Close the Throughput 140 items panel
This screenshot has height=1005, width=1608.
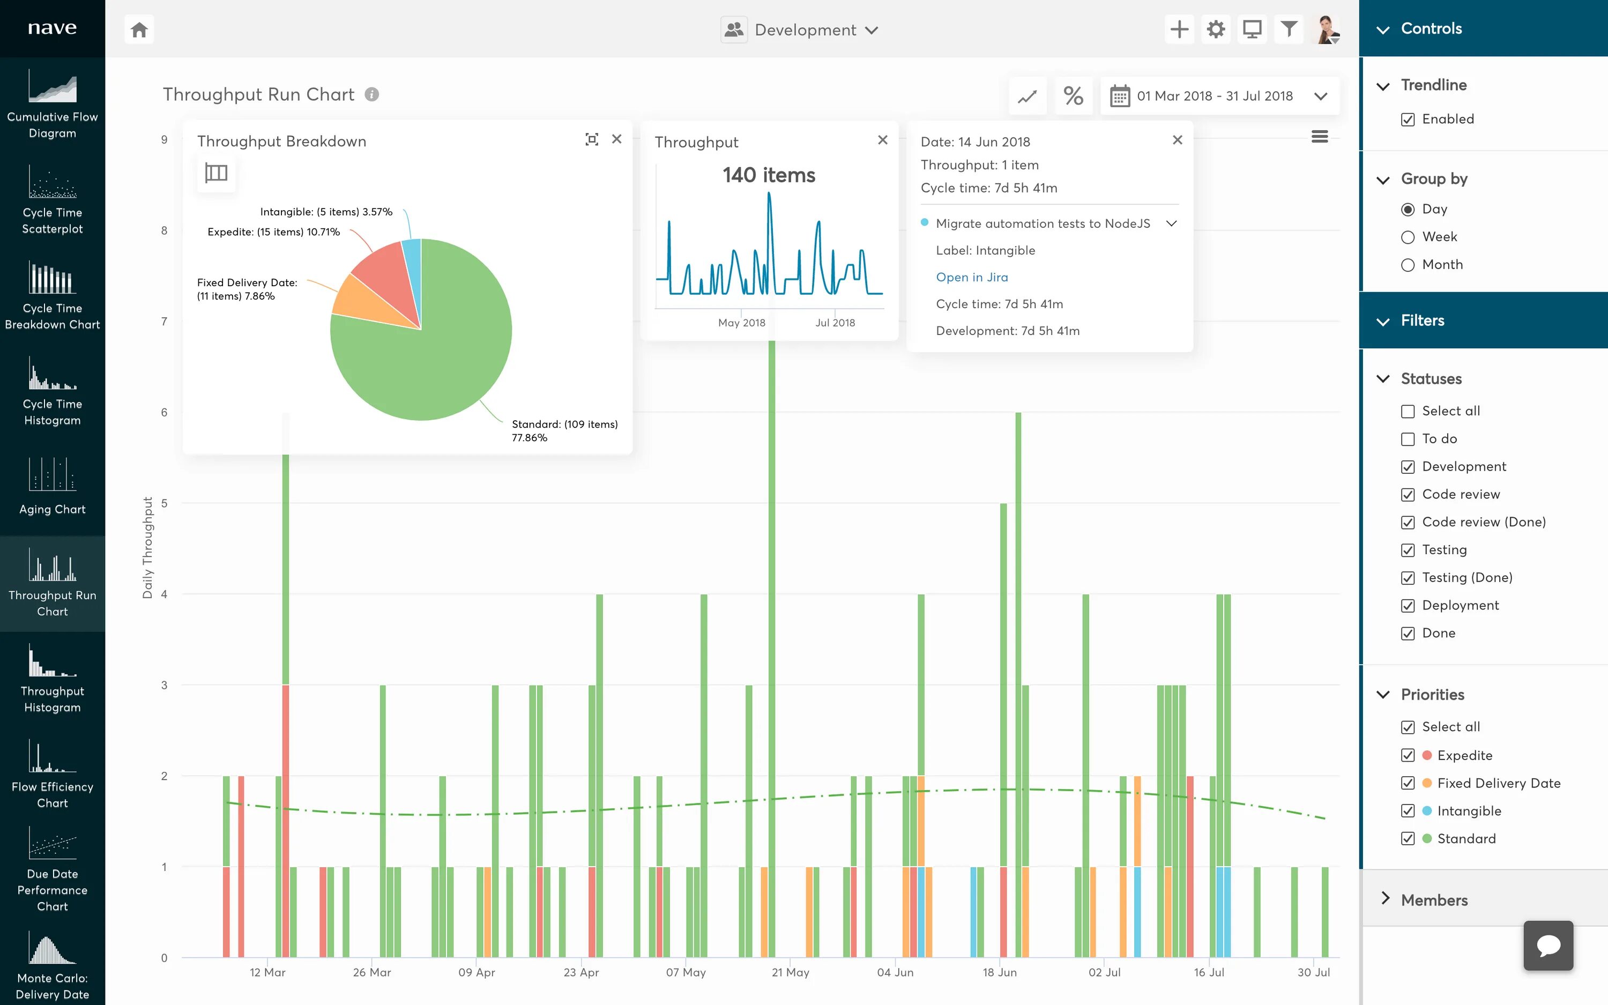click(x=882, y=139)
